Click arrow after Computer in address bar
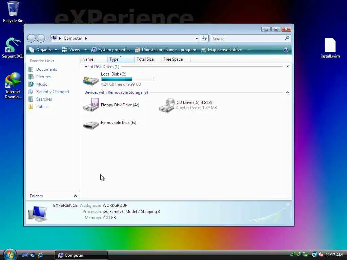The image size is (347, 260). click(x=86, y=38)
